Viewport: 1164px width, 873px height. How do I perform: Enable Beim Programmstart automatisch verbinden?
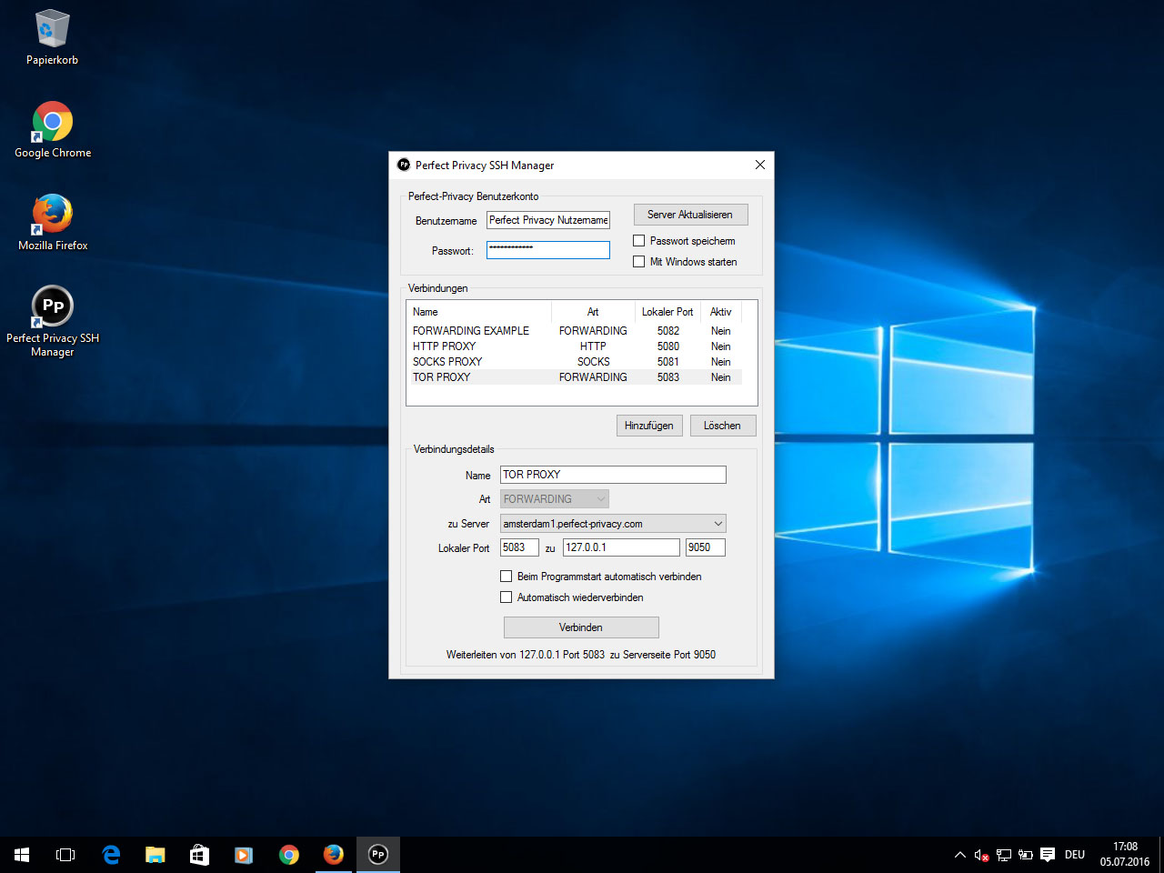(507, 577)
